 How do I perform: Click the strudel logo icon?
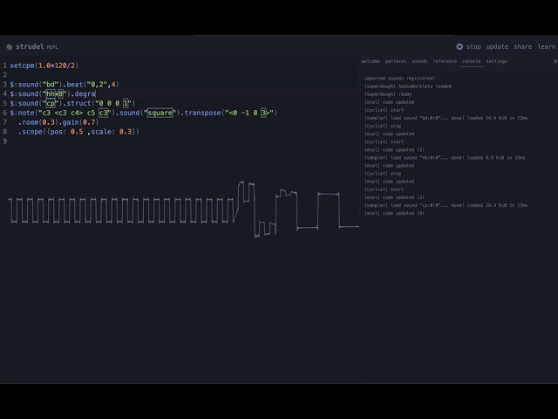10,46
